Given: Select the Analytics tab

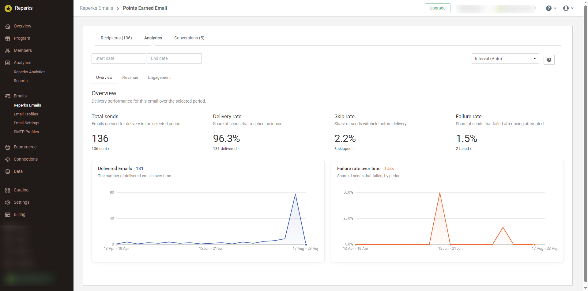Looking at the screenshot, I should tap(153, 38).
